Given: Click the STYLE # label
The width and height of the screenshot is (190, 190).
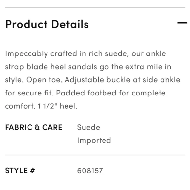Looking at the screenshot, I should (20, 170).
